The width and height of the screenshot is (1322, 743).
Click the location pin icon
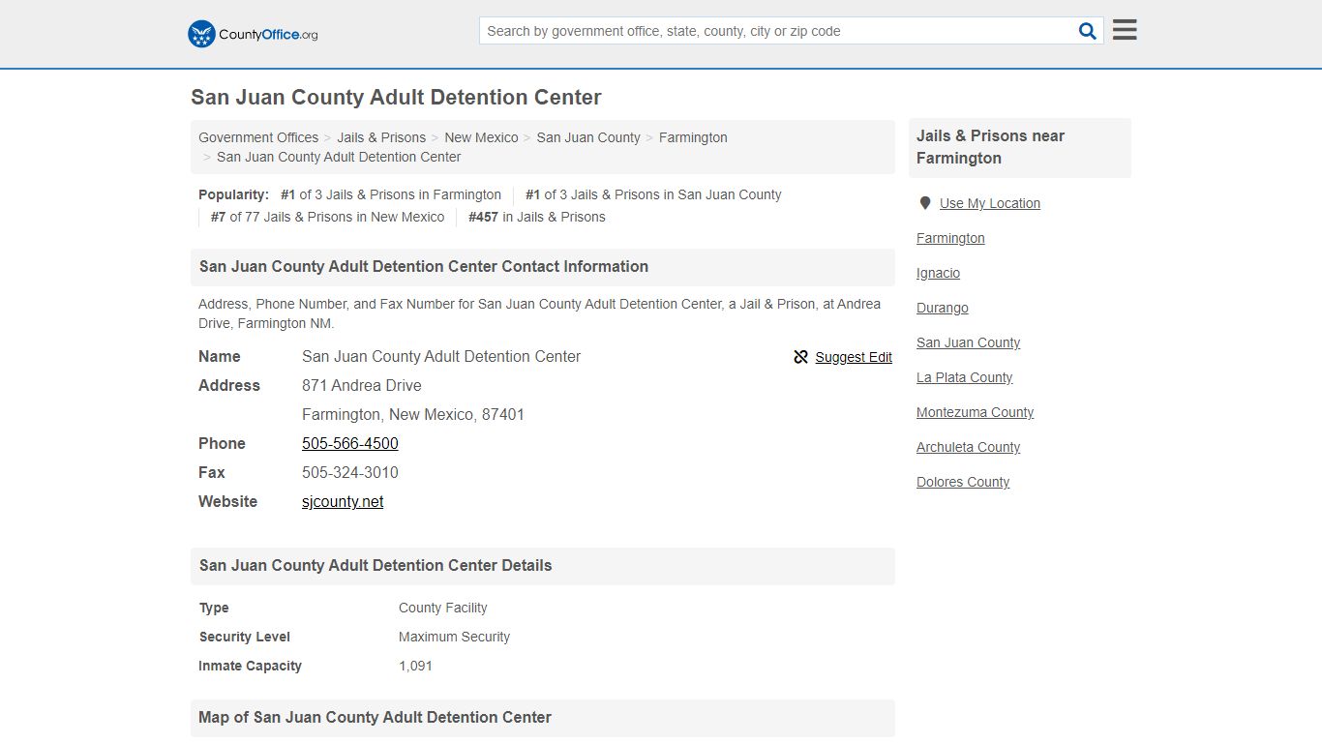pyautogui.click(x=925, y=203)
